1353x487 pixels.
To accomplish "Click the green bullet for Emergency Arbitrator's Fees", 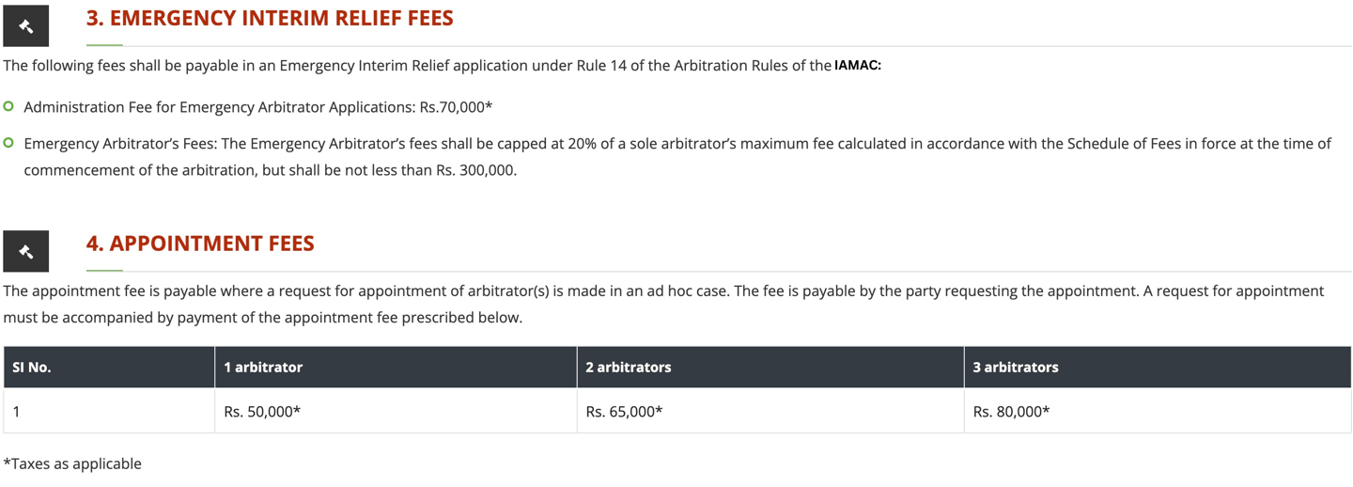I will click(x=8, y=143).
